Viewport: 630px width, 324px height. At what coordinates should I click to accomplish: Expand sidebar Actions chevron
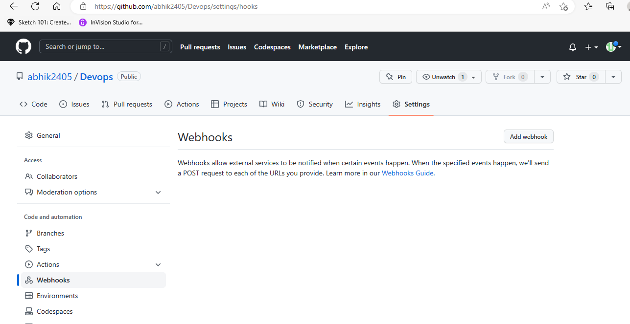click(x=158, y=265)
